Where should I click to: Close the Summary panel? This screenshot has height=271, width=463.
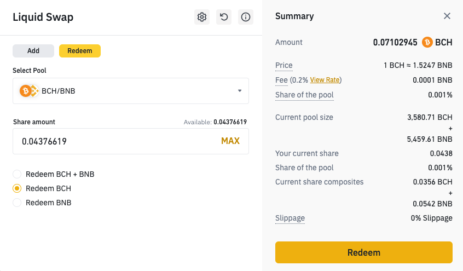[447, 16]
